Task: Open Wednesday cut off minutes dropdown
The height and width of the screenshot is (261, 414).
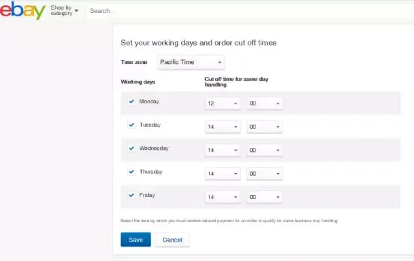Action: coord(265,151)
